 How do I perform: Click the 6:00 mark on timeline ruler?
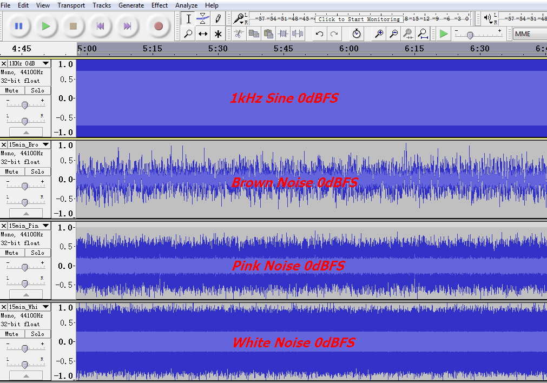[x=349, y=49]
